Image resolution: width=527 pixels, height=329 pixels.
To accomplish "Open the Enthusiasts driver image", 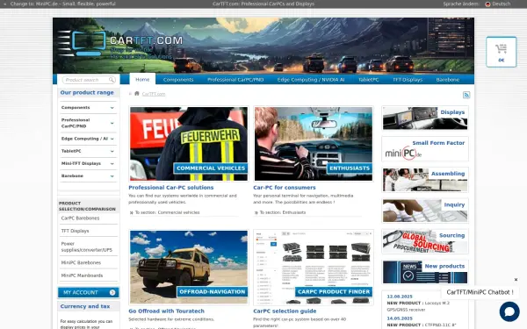I will point(314,144).
